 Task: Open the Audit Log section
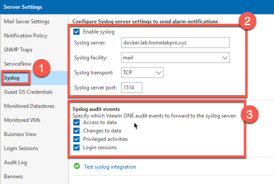[x=16, y=162]
